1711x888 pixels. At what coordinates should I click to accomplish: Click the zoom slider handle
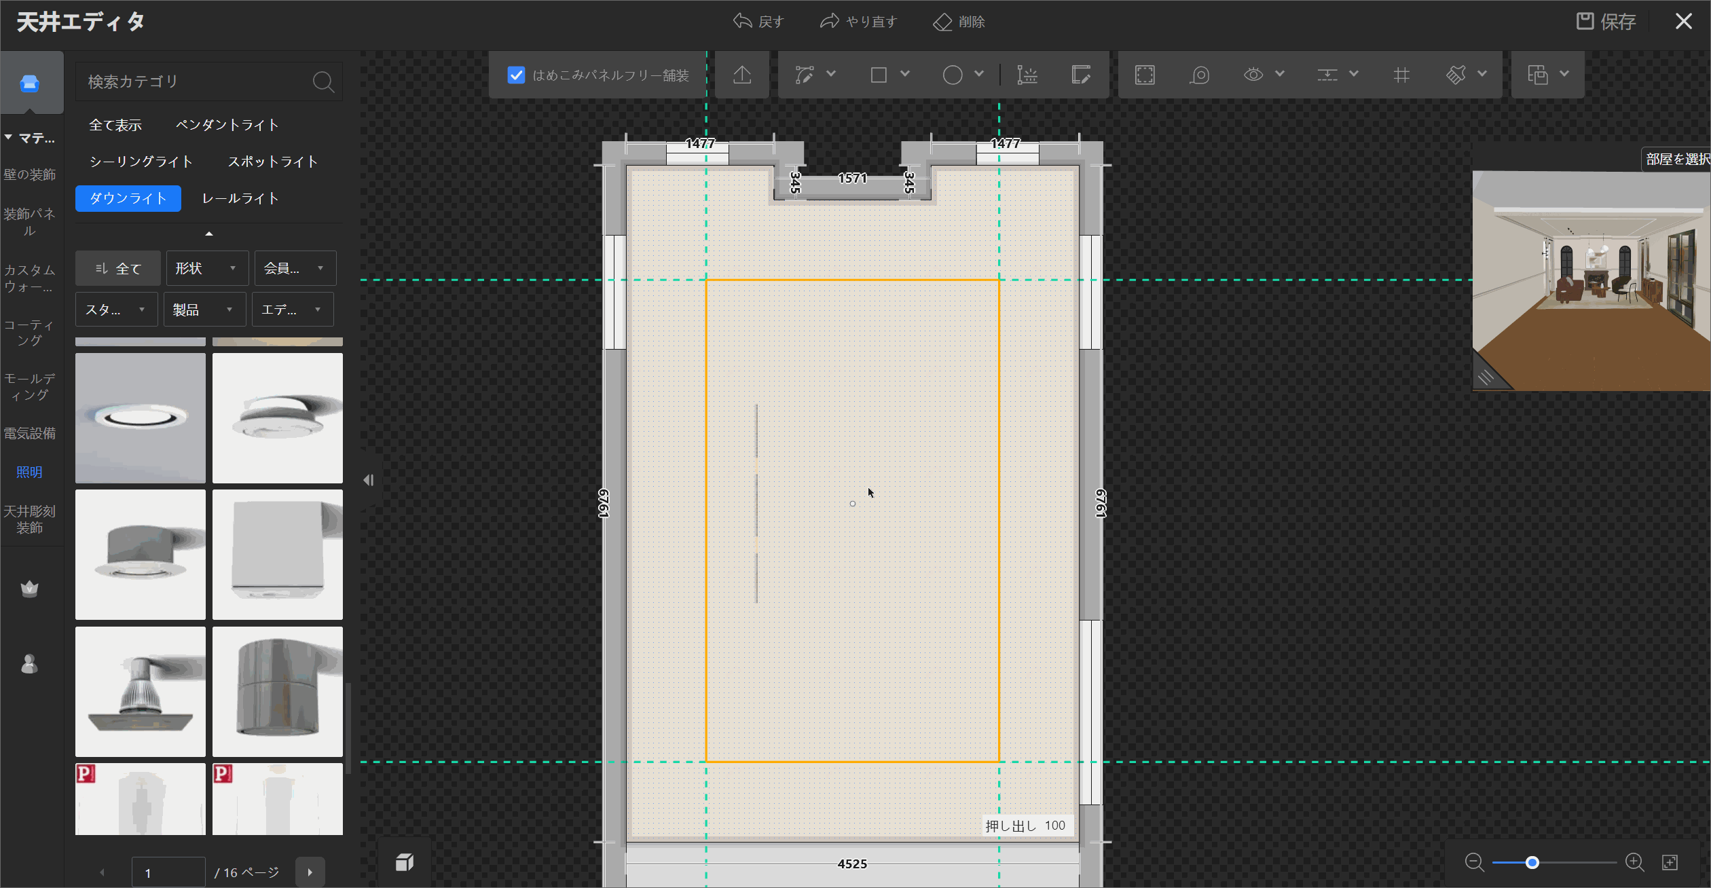(1532, 862)
